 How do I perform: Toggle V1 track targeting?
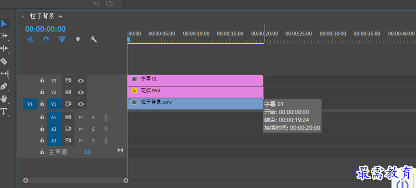(x=54, y=104)
